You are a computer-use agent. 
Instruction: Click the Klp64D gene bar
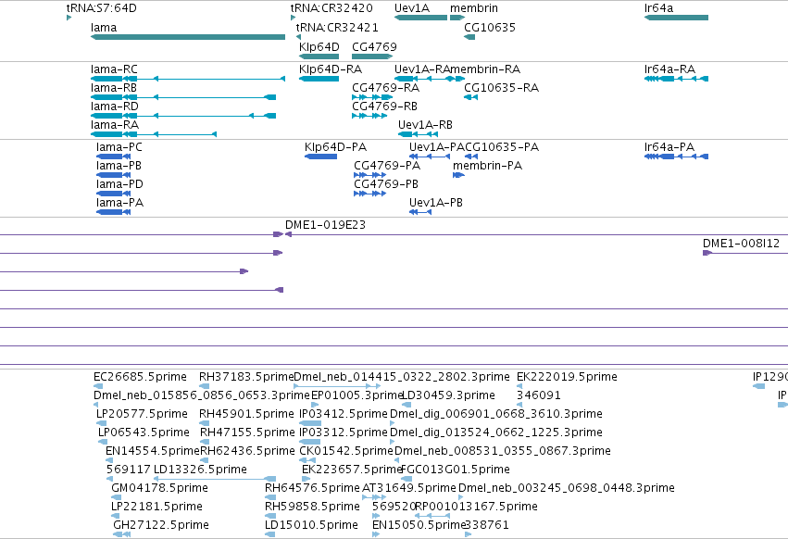pyautogui.click(x=319, y=56)
